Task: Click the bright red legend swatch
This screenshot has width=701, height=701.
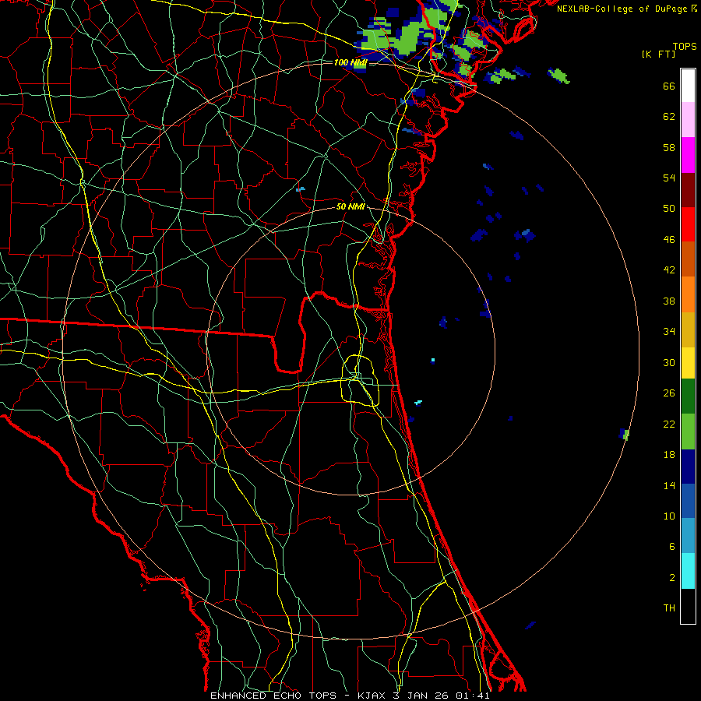Action: [x=688, y=224]
